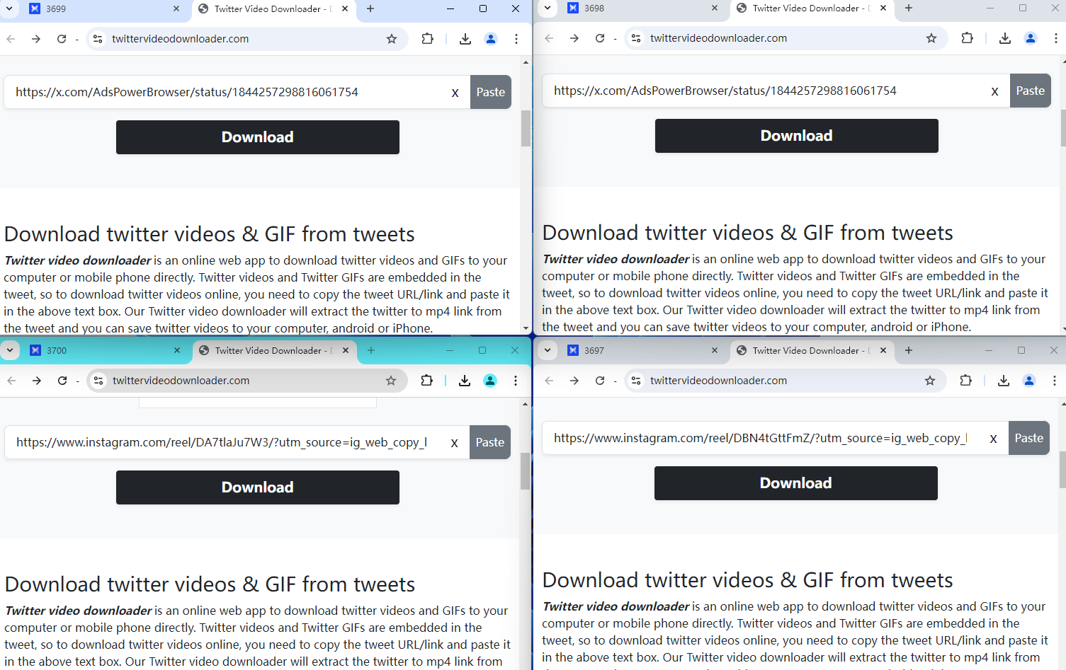Clear URL with X in 3697 window
Image resolution: width=1066 pixels, height=670 pixels.
point(993,439)
